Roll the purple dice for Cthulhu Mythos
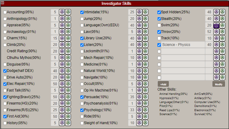 (x=62, y=58)
